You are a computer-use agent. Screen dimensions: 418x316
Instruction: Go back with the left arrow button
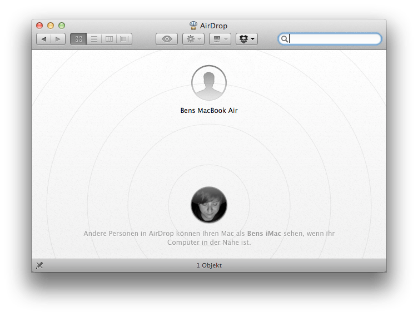tap(44, 39)
